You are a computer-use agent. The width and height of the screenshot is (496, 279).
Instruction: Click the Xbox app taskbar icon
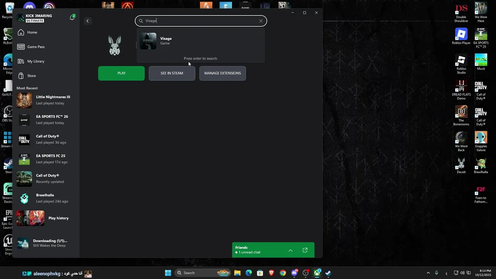click(317, 273)
